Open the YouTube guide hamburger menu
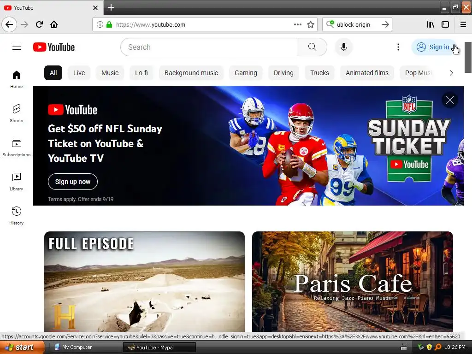Image resolution: width=472 pixels, height=354 pixels. (17, 47)
